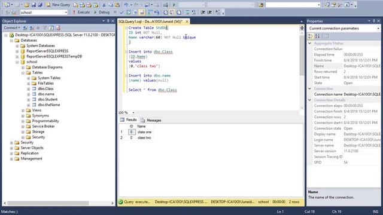Click Display Estimated Execution Plan icon
383x215 pixels.
click(x=129, y=12)
